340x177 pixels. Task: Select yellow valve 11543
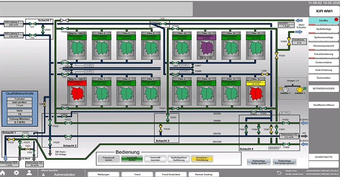tap(276, 56)
